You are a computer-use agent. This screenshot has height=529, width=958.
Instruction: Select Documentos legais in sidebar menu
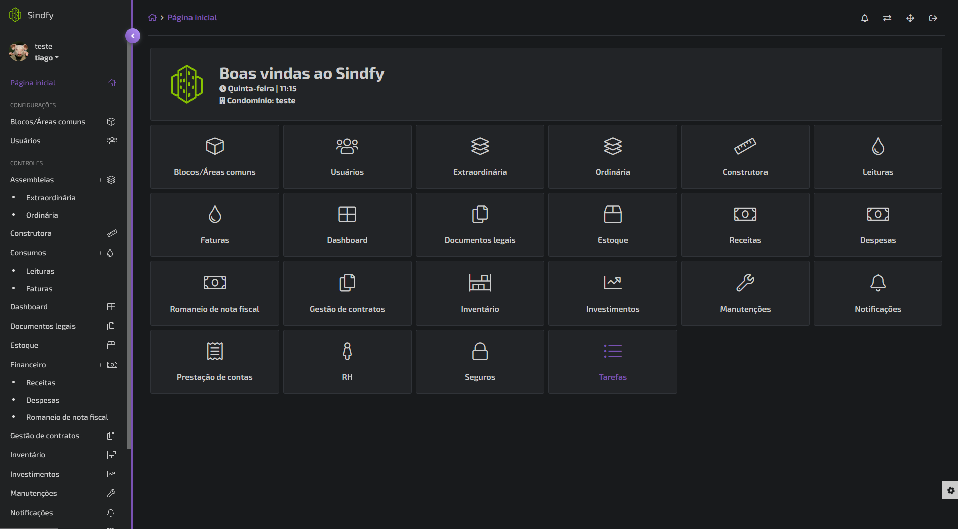click(x=43, y=326)
